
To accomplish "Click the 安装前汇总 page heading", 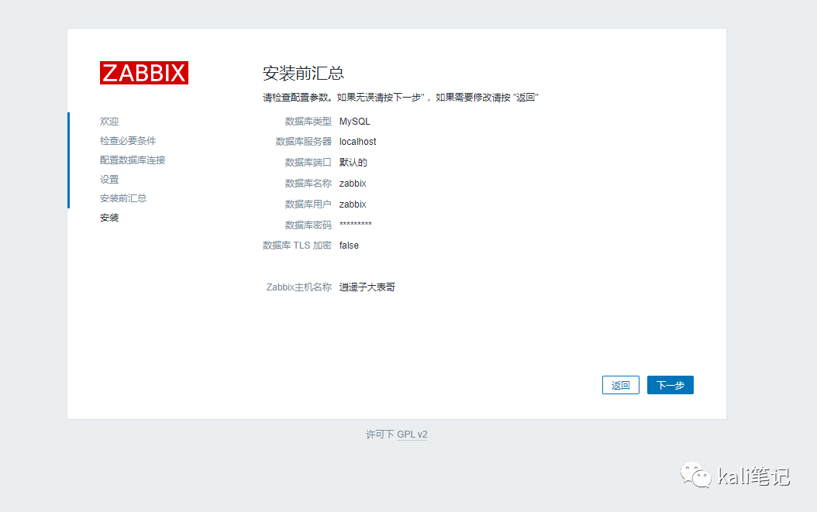I will coord(303,73).
